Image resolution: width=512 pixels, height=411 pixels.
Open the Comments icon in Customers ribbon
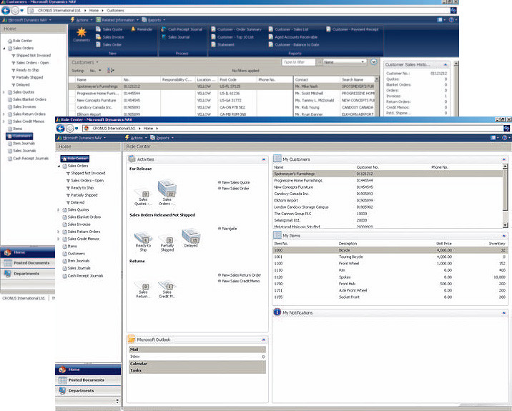click(x=82, y=34)
